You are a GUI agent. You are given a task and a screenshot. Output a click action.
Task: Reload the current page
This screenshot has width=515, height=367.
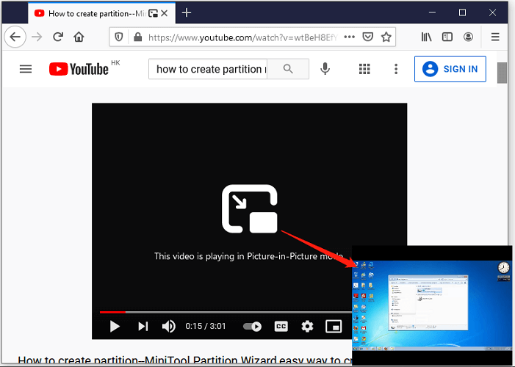pos(58,37)
